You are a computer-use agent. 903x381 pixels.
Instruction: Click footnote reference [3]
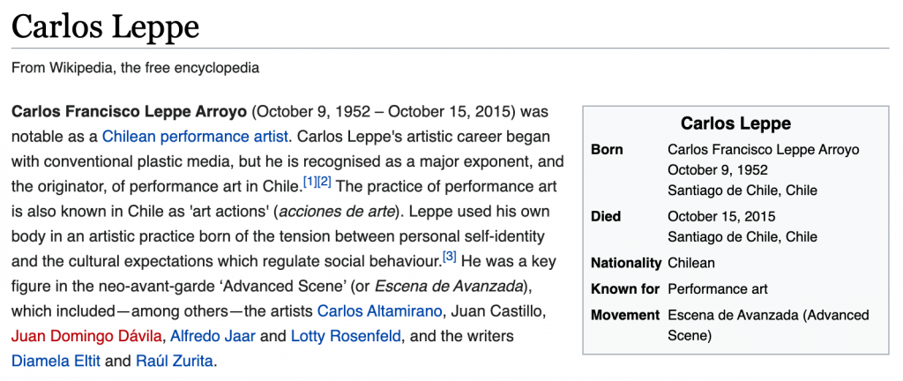pyautogui.click(x=450, y=256)
